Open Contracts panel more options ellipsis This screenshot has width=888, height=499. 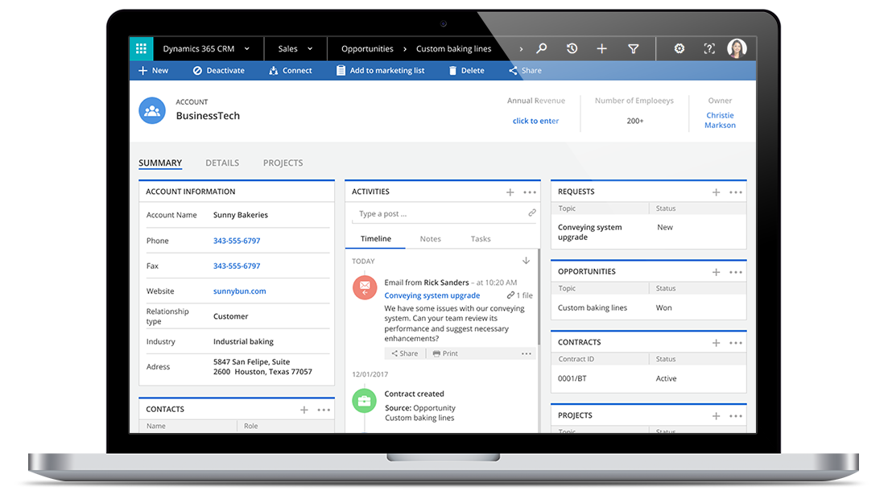tap(736, 343)
